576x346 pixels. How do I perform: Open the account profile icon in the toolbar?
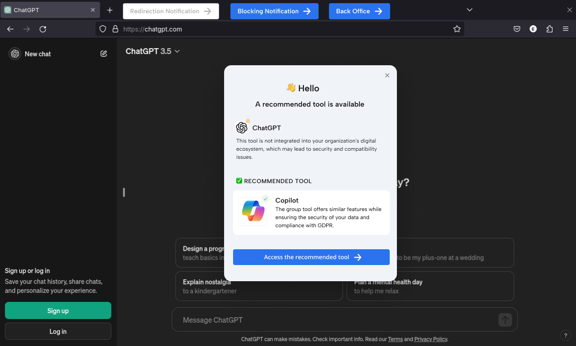(533, 29)
